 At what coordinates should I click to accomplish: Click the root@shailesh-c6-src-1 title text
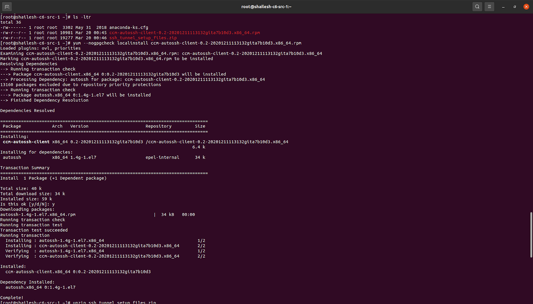[x=266, y=6]
